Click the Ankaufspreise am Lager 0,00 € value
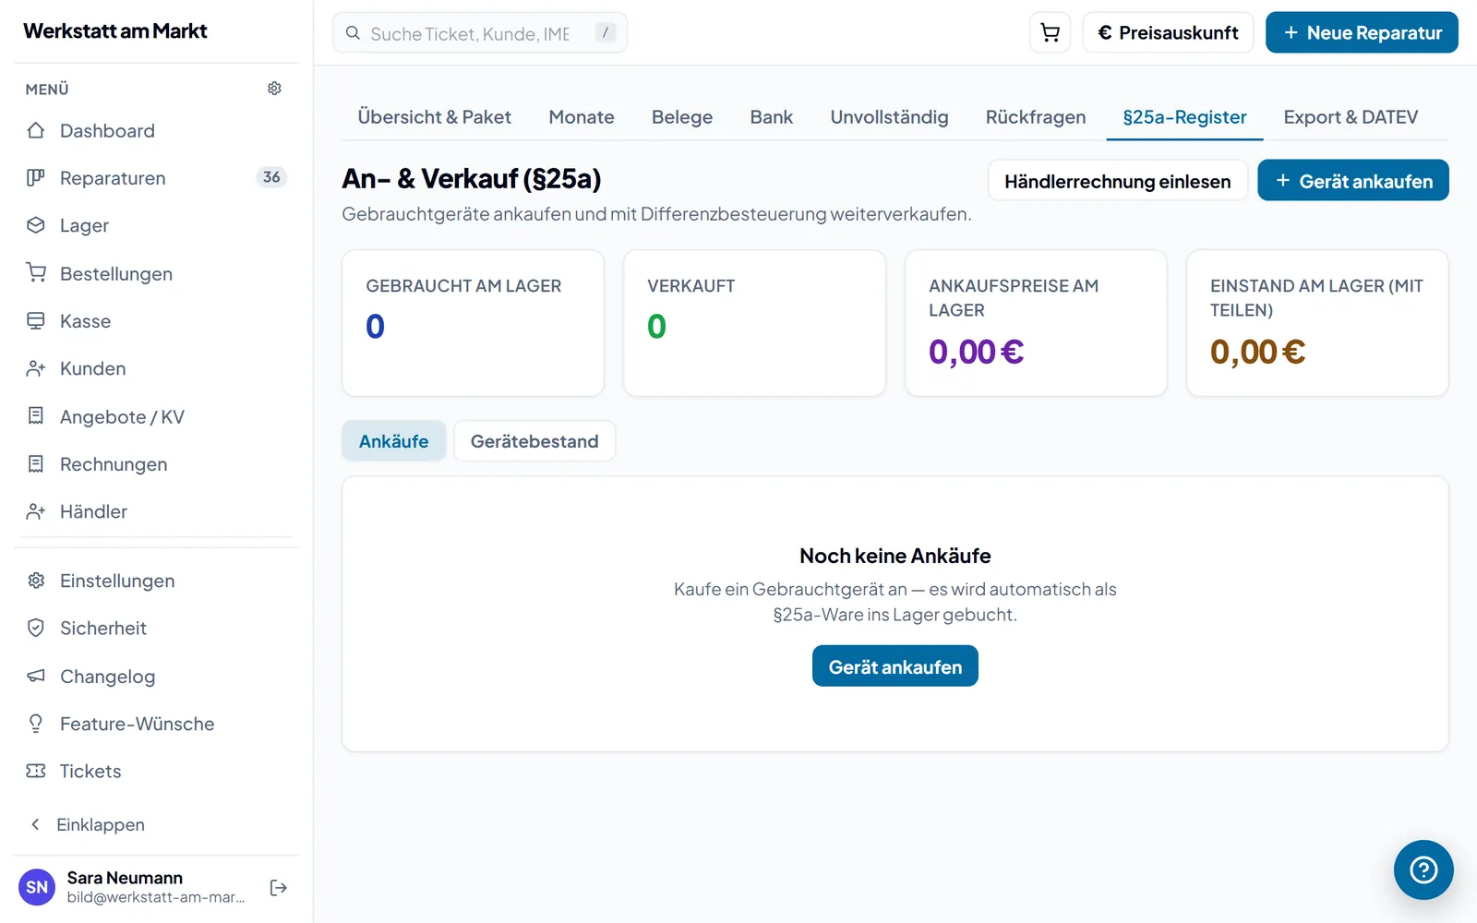Image resolution: width=1477 pixels, height=923 pixels. pyautogui.click(x=977, y=352)
